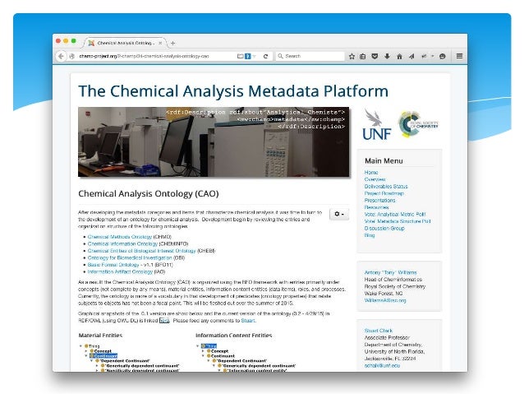Go to browser home page icon
Screen dimensions: 524x394
tap(399, 56)
